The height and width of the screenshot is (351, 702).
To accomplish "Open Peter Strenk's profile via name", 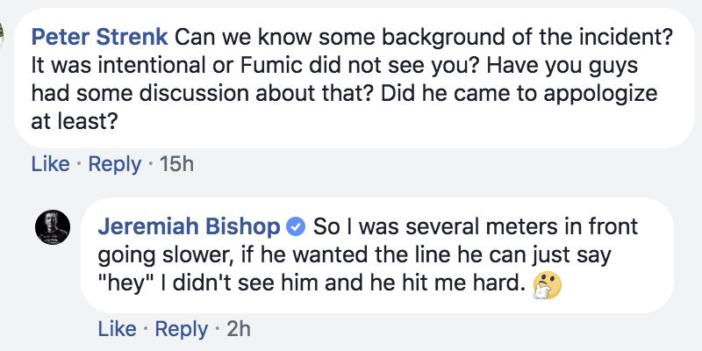I will 98,39.
